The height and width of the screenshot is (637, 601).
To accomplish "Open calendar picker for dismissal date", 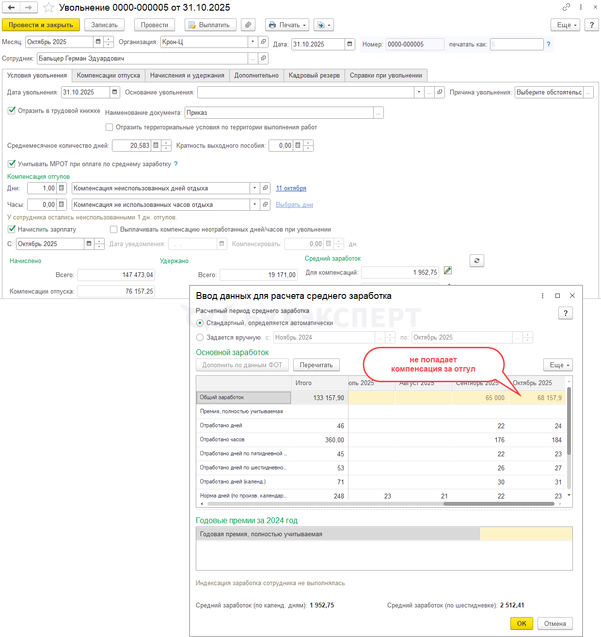I will coord(115,92).
